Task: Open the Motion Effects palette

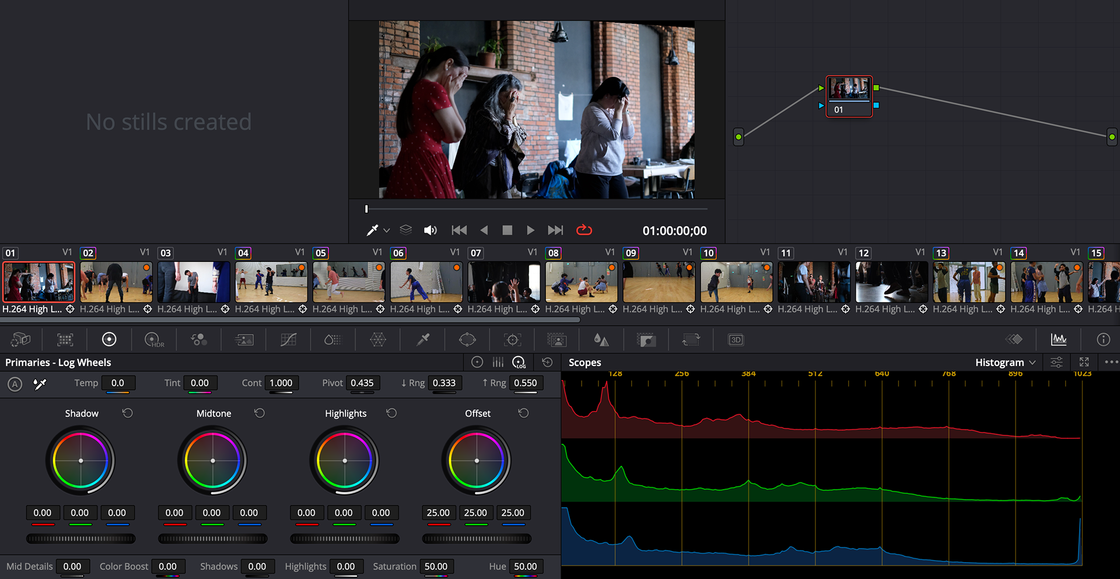Action: click(244, 340)
